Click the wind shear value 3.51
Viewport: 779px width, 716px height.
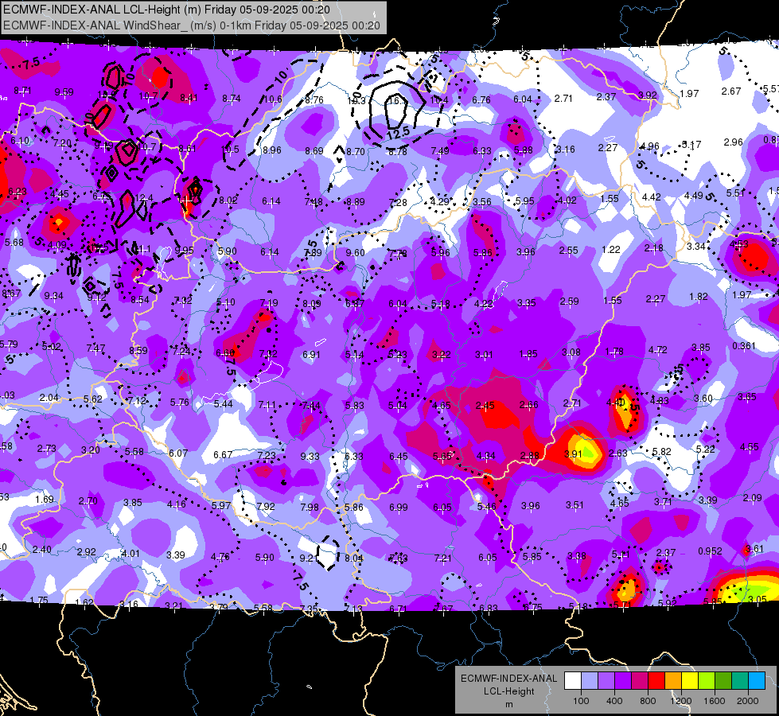[575, 505]
